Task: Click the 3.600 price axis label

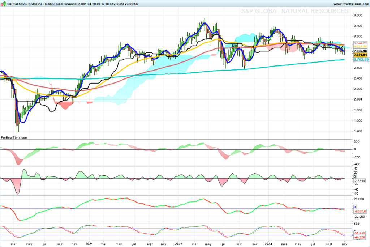Action: (x=358, y=15)
